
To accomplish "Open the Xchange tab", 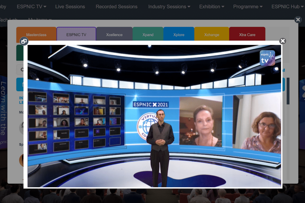I will coord(212,34).
